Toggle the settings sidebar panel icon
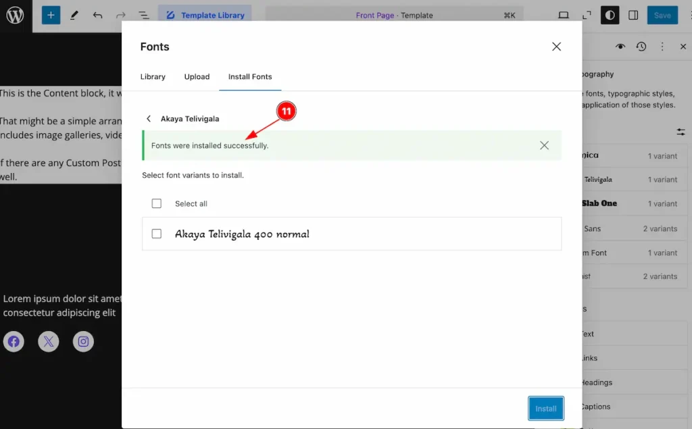 click(x=633, y=16)
